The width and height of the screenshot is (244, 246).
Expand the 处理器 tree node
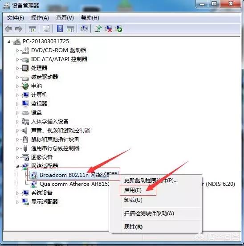click(17, 68)
